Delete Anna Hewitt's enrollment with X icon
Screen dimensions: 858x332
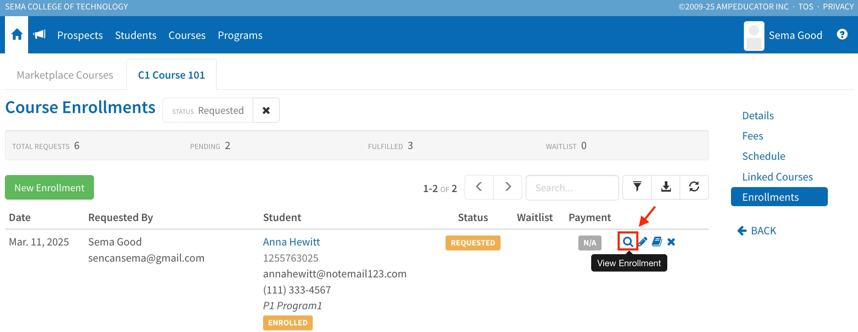[x=671, y=242]
